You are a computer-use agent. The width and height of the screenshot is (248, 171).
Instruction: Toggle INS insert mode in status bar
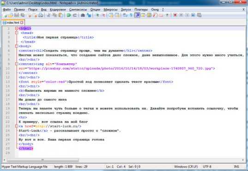[x=236, y=167]
